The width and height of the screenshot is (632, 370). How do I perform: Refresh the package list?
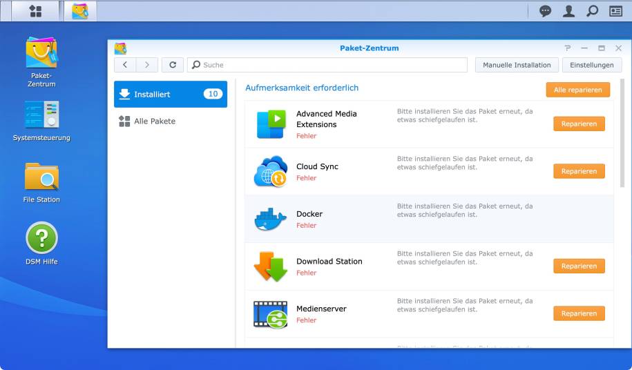pos(173,65)
